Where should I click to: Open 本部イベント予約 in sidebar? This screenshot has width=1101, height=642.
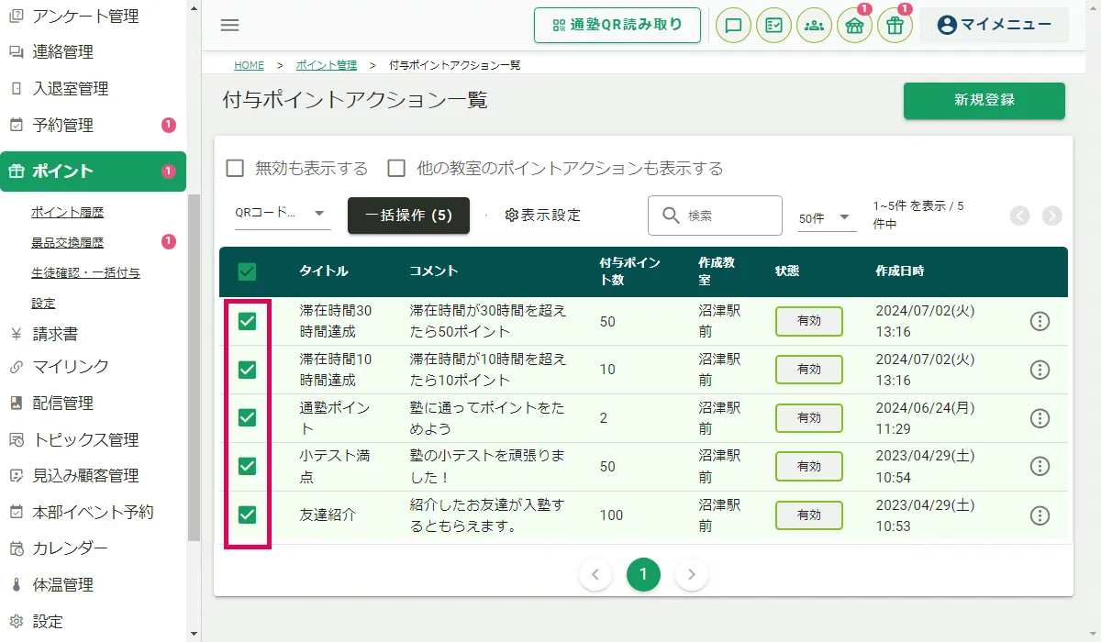point(92,513)
